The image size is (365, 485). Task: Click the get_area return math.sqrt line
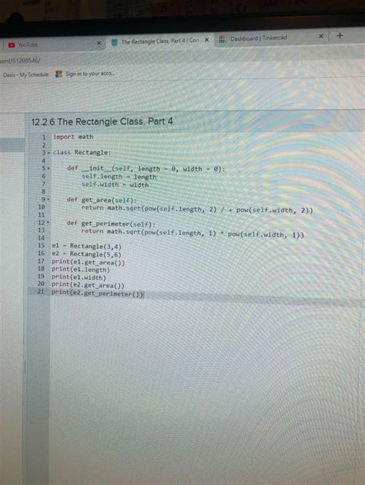197,209
